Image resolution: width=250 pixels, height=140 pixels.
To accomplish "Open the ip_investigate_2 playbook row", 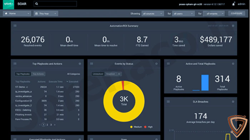I will pyautogui.click(x=47, y=105).
